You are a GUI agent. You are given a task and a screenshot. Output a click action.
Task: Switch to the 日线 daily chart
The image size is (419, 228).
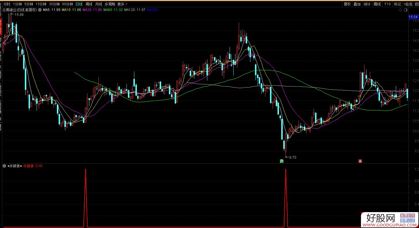(79, 4)
